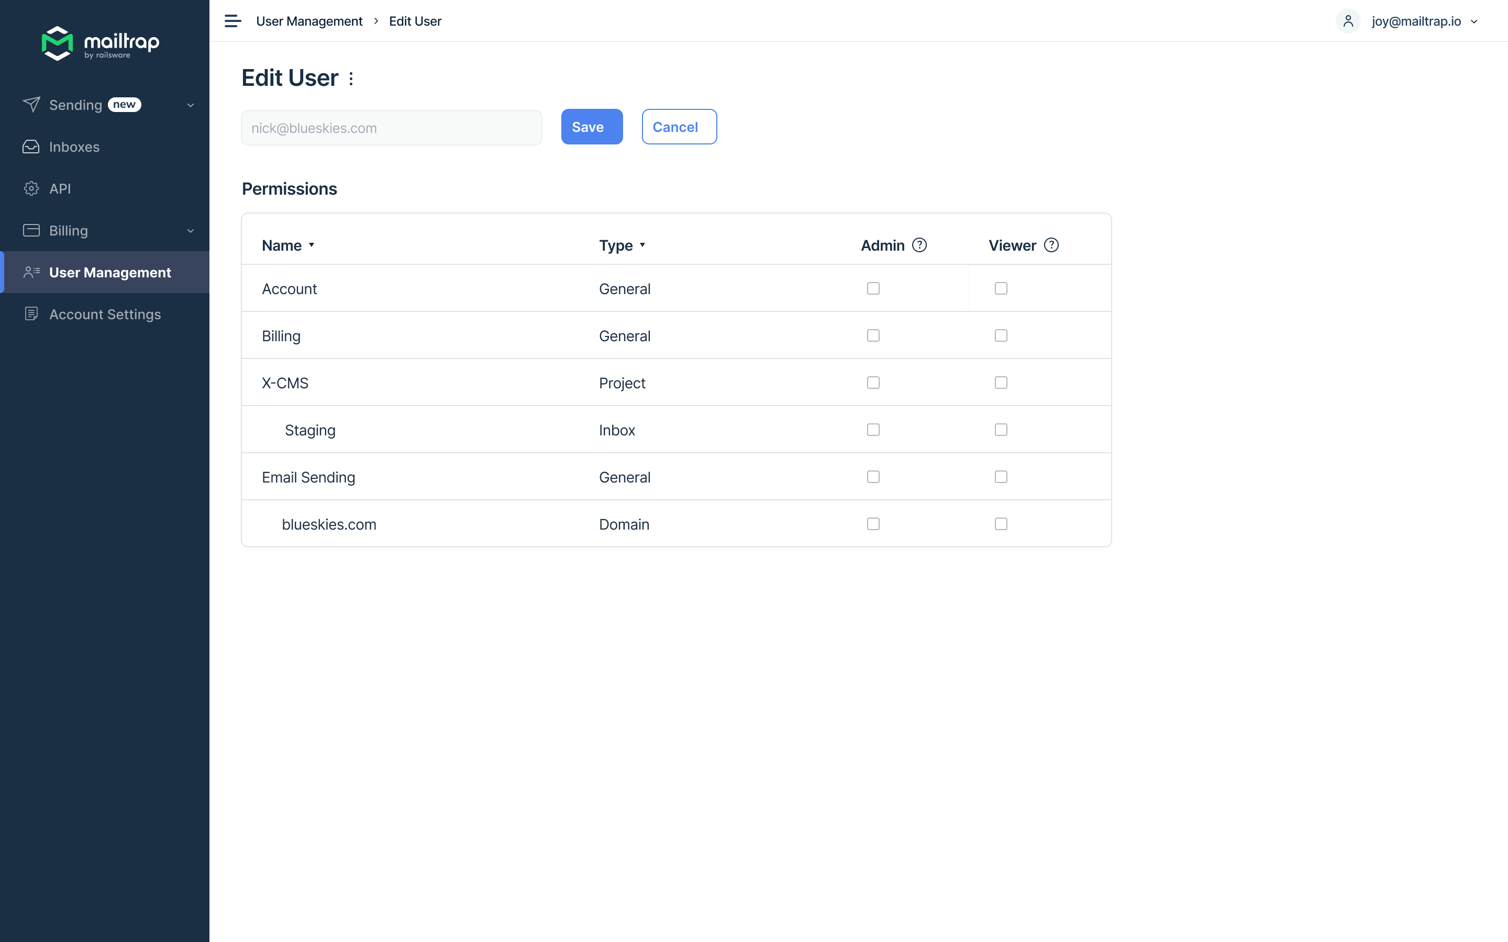The height and width of the screenshot is (942, 1508).
Task: Toggle the hamburger sidebar menu icon
Action: 232,21
